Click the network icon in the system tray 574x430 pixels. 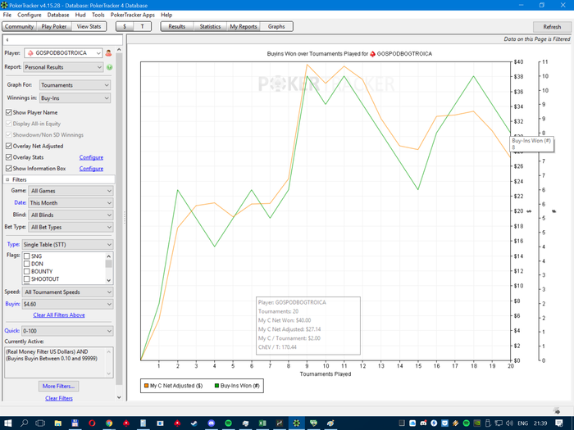tap(499, 423)
